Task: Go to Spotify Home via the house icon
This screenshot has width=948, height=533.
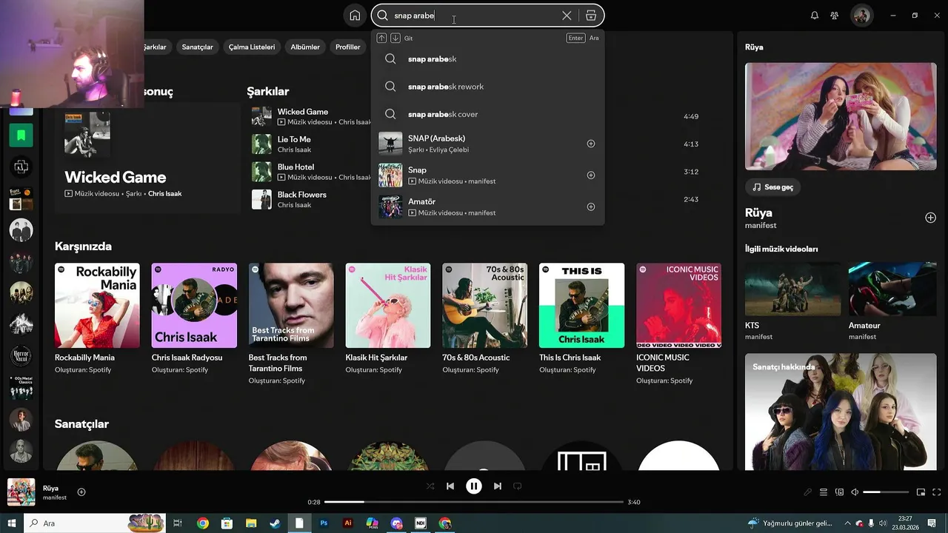Action: click(355, 16)
